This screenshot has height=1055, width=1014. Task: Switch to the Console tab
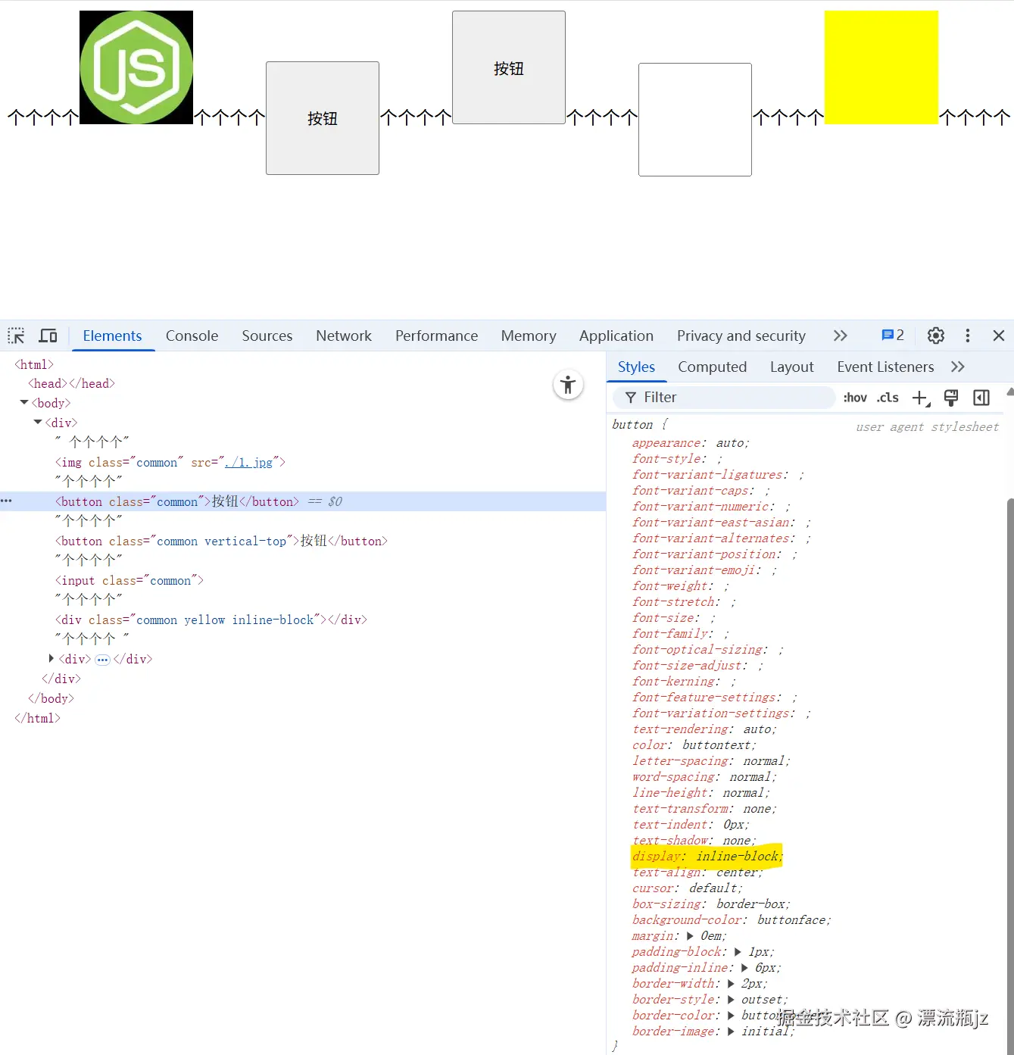(x=192, y=336)
